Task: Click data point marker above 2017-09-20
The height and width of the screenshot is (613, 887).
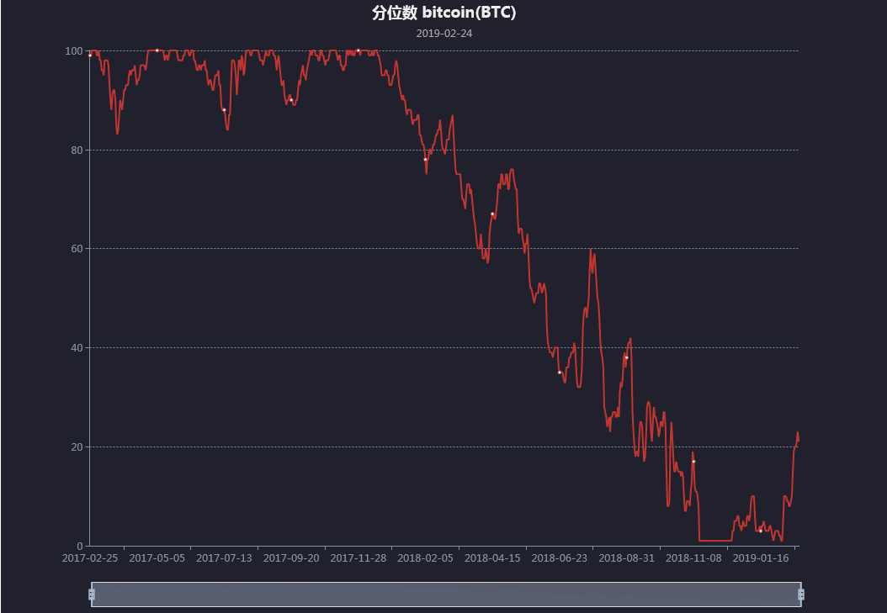Action: tap(291, 100)
